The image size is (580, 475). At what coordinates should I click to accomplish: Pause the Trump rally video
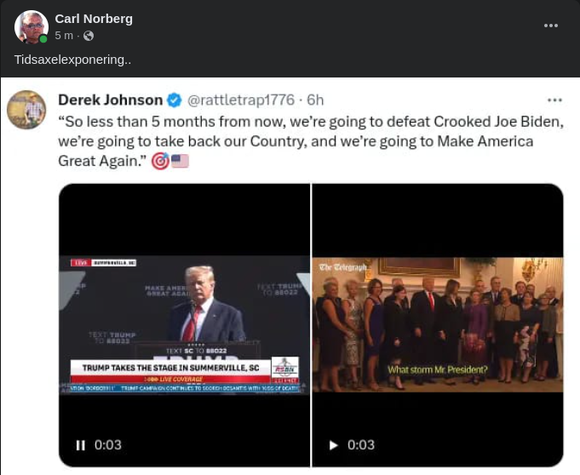point(81,444)
